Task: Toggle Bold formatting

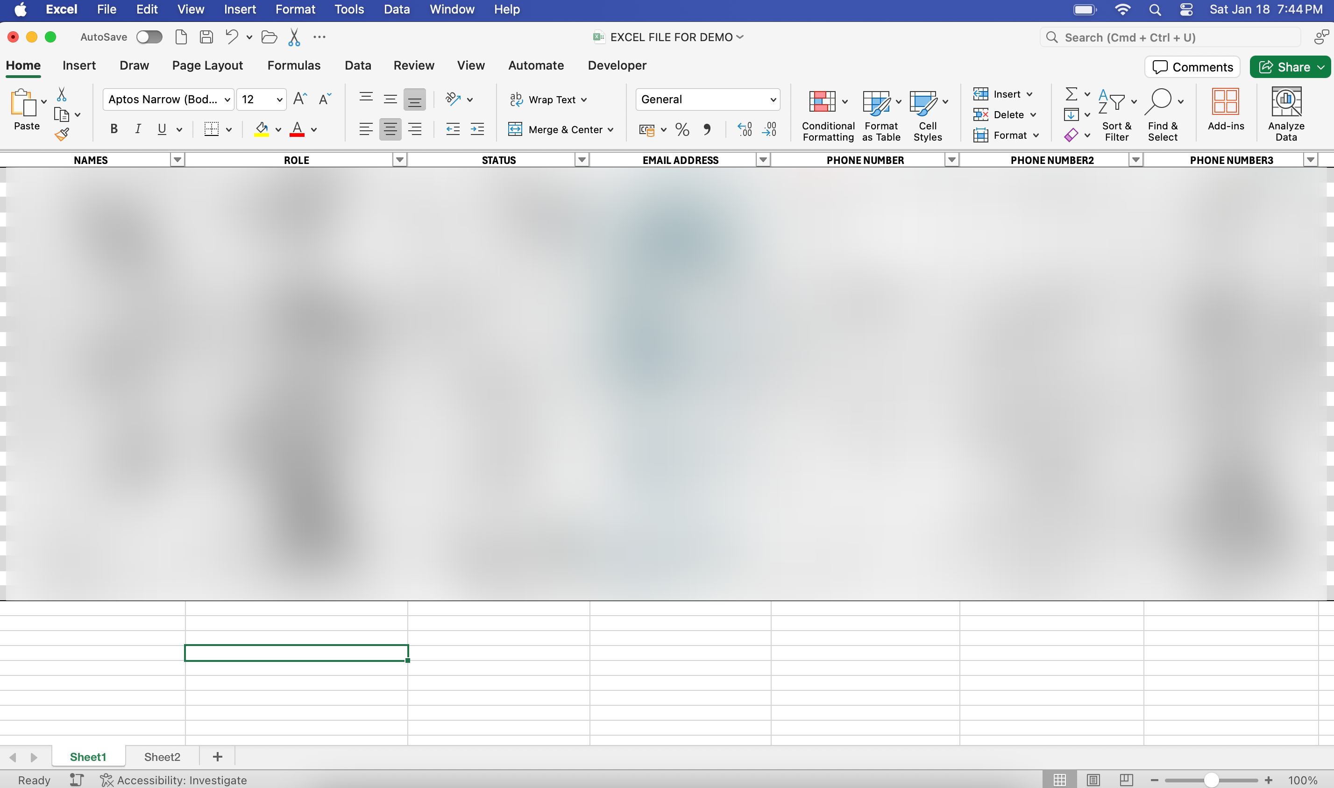Action: (x=114, y=129)
